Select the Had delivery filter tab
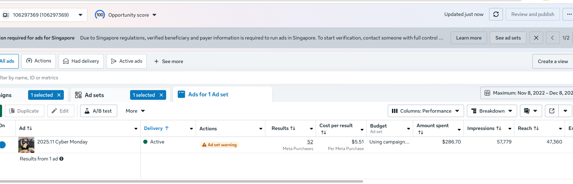 point(81,61)
